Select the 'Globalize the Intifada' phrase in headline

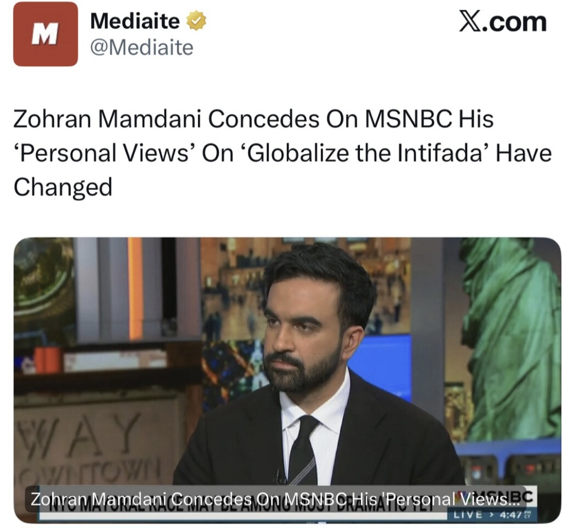click(365, 153)
